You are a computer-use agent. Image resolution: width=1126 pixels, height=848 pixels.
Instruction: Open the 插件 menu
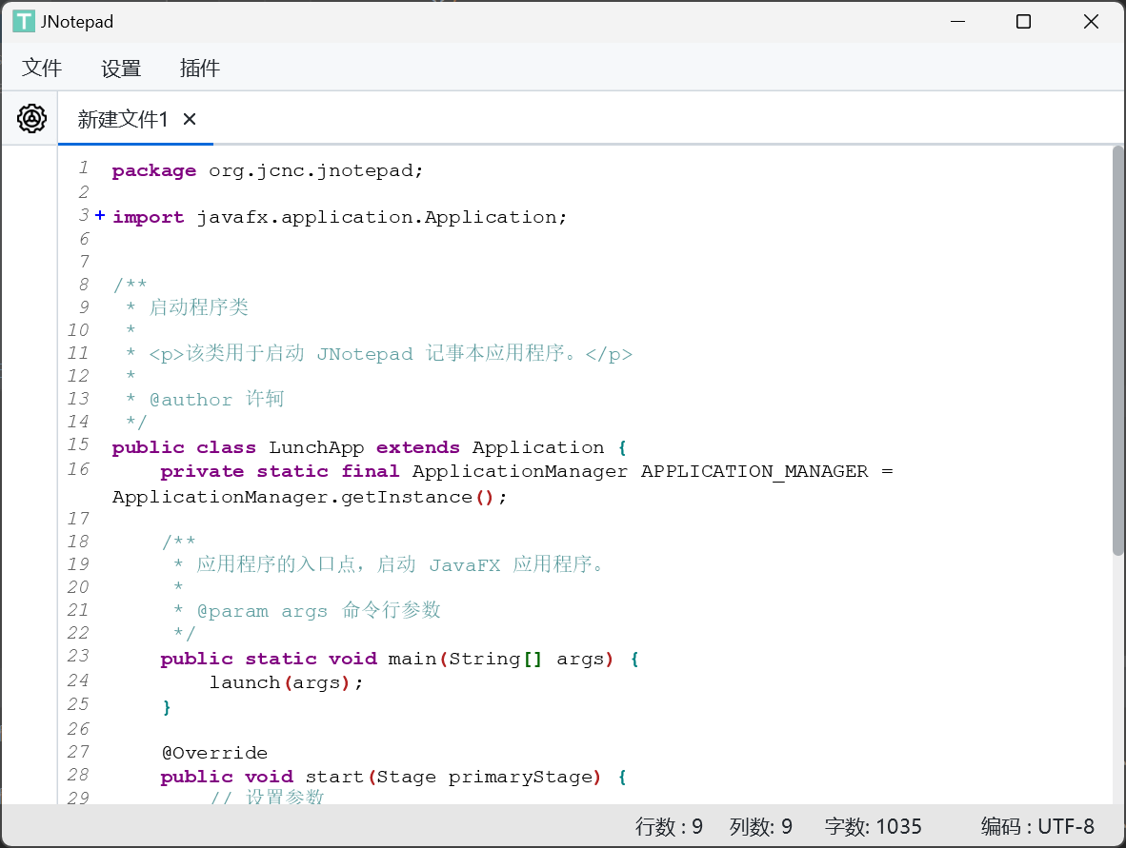[200, 68]
